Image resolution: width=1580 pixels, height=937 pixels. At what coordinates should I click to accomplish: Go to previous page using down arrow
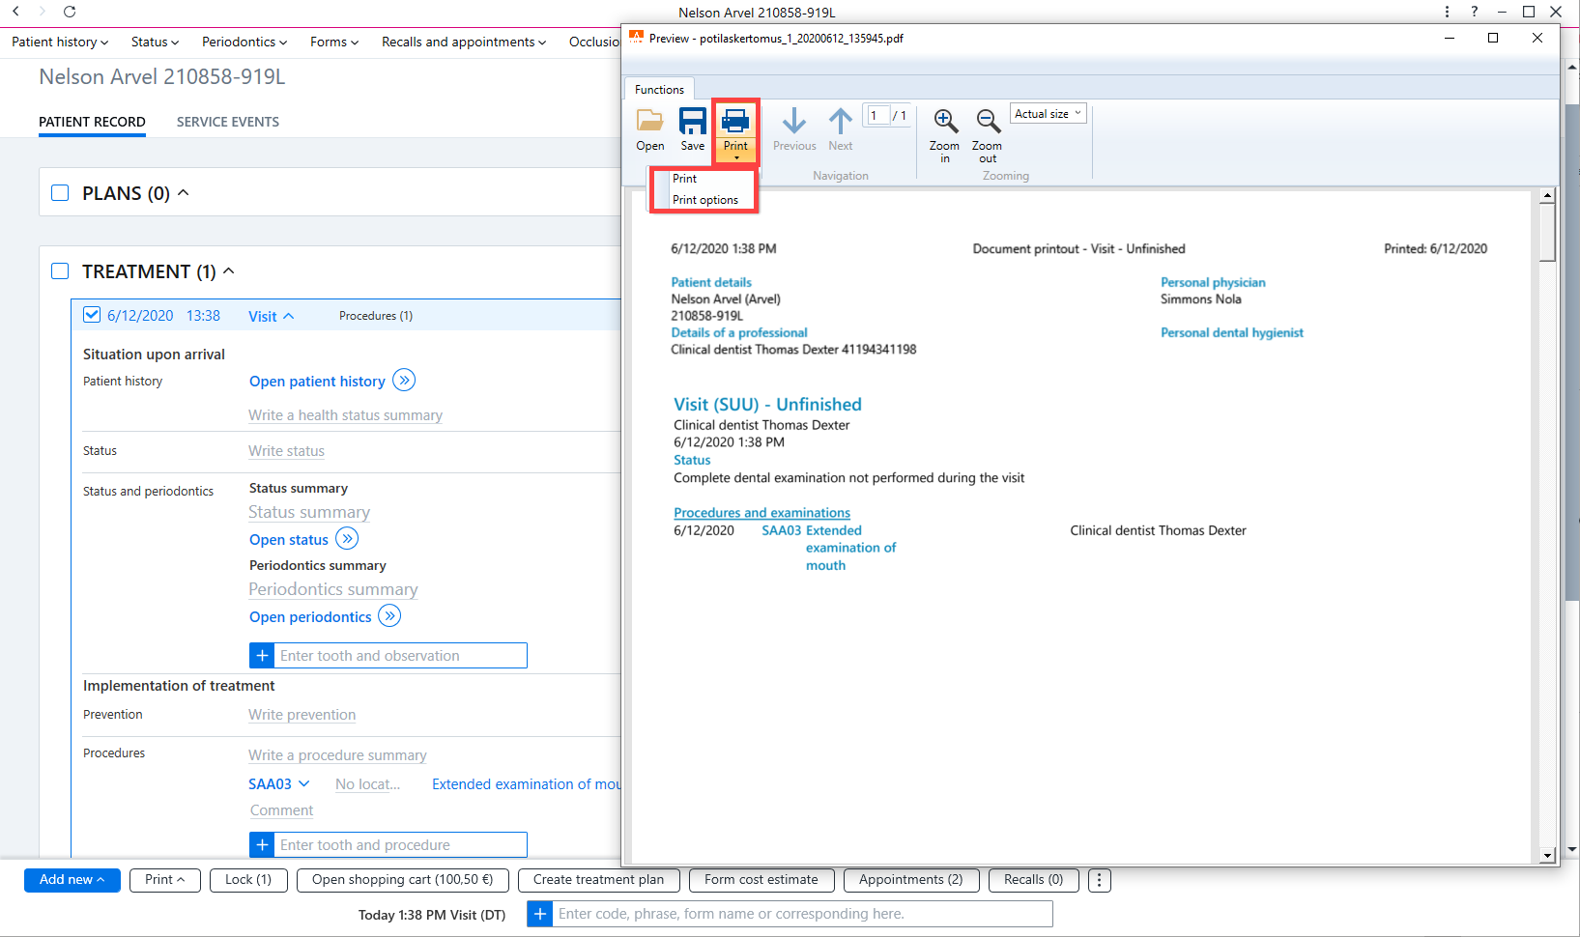[x=794, y=122]
